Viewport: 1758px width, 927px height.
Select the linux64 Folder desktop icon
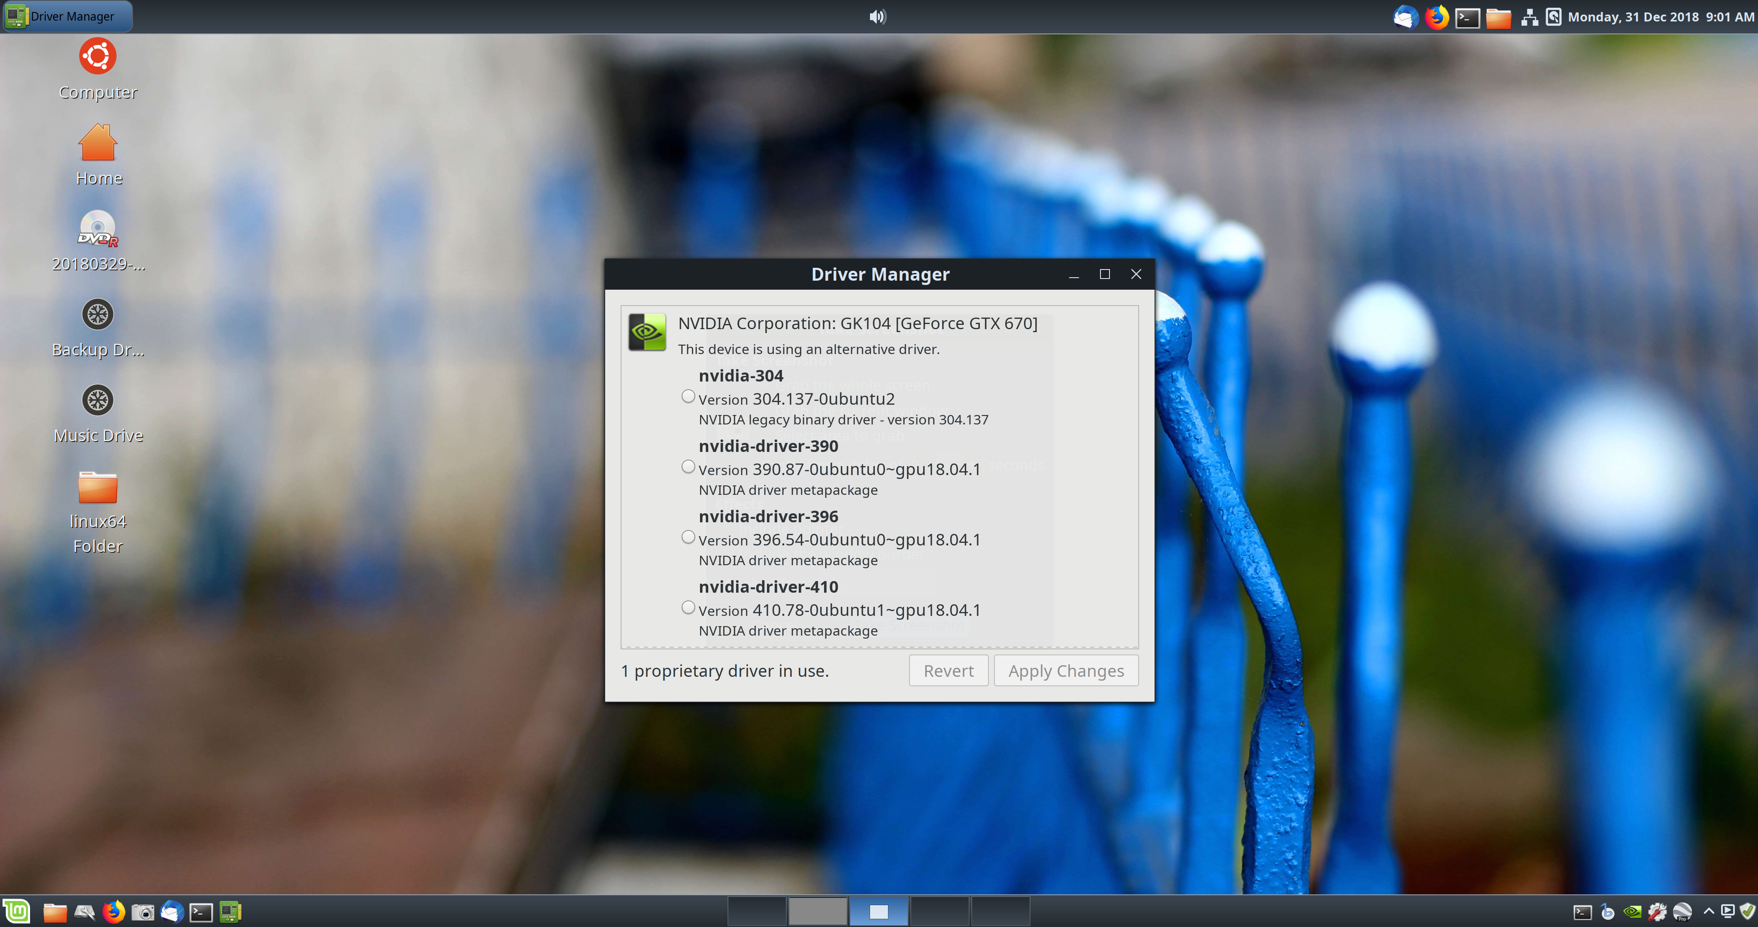(x=98, y=513)
